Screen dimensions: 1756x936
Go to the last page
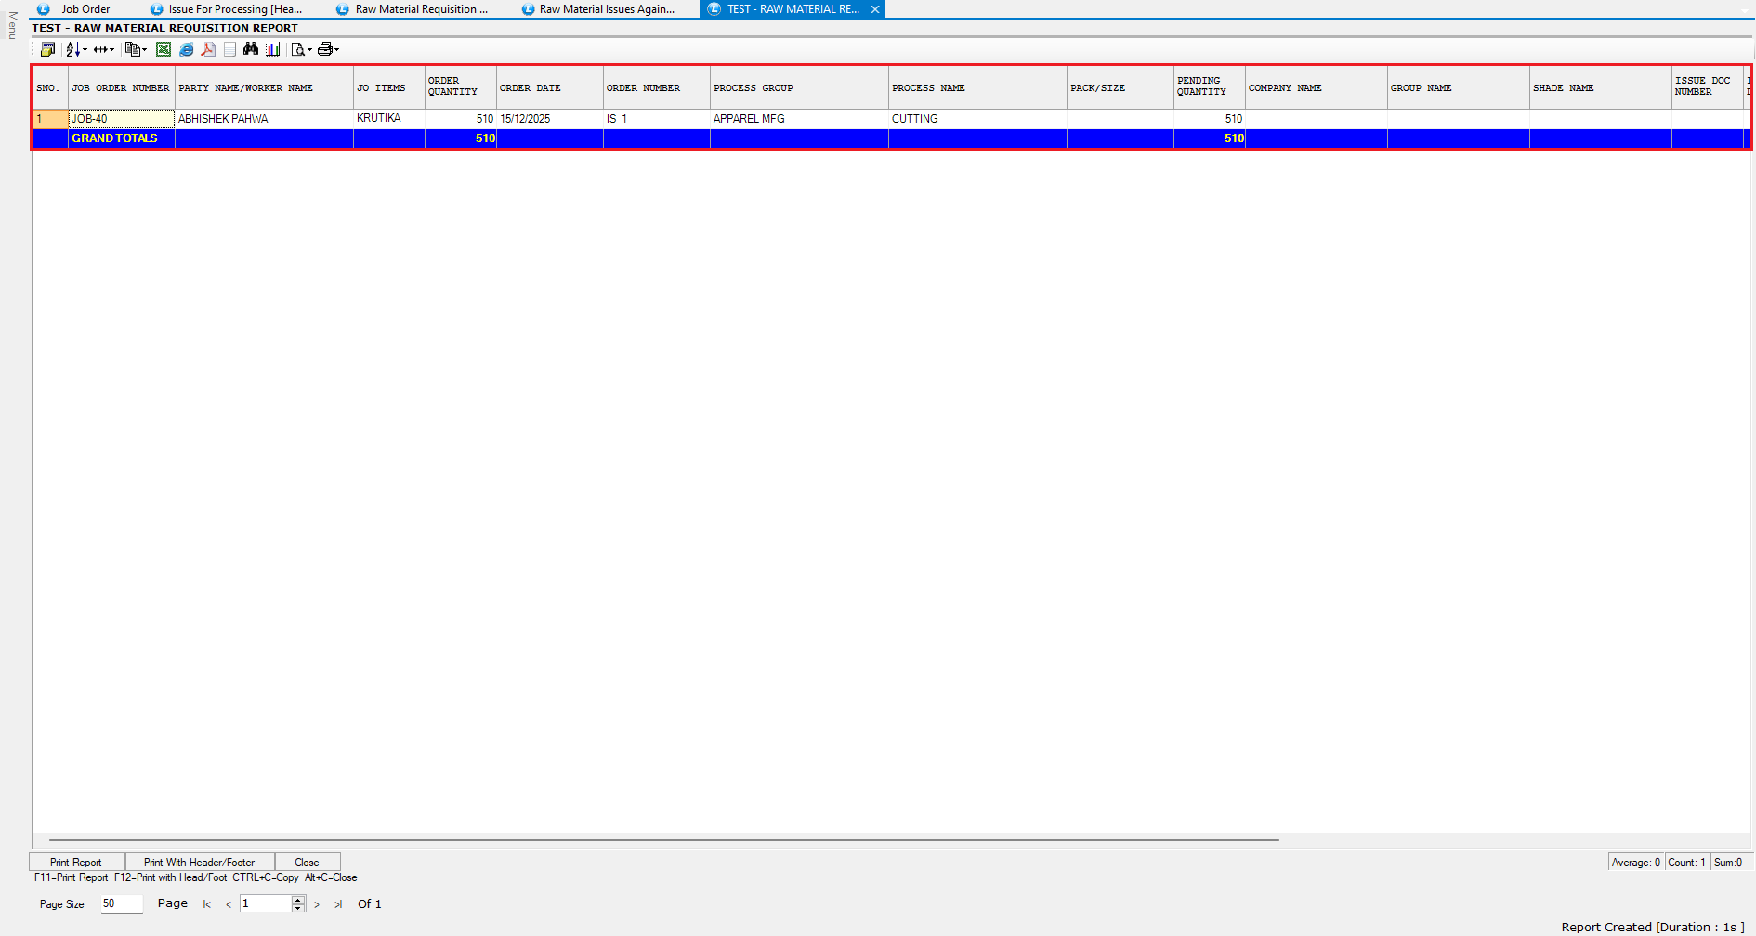click(x=338, y=904)
